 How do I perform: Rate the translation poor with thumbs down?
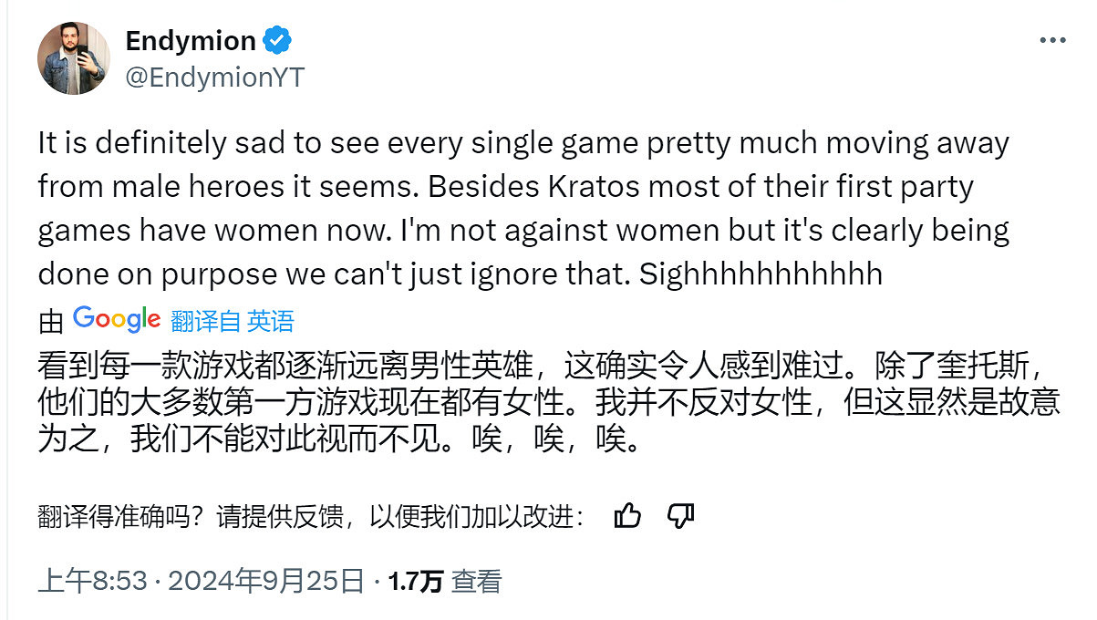(x=679, y=515)
